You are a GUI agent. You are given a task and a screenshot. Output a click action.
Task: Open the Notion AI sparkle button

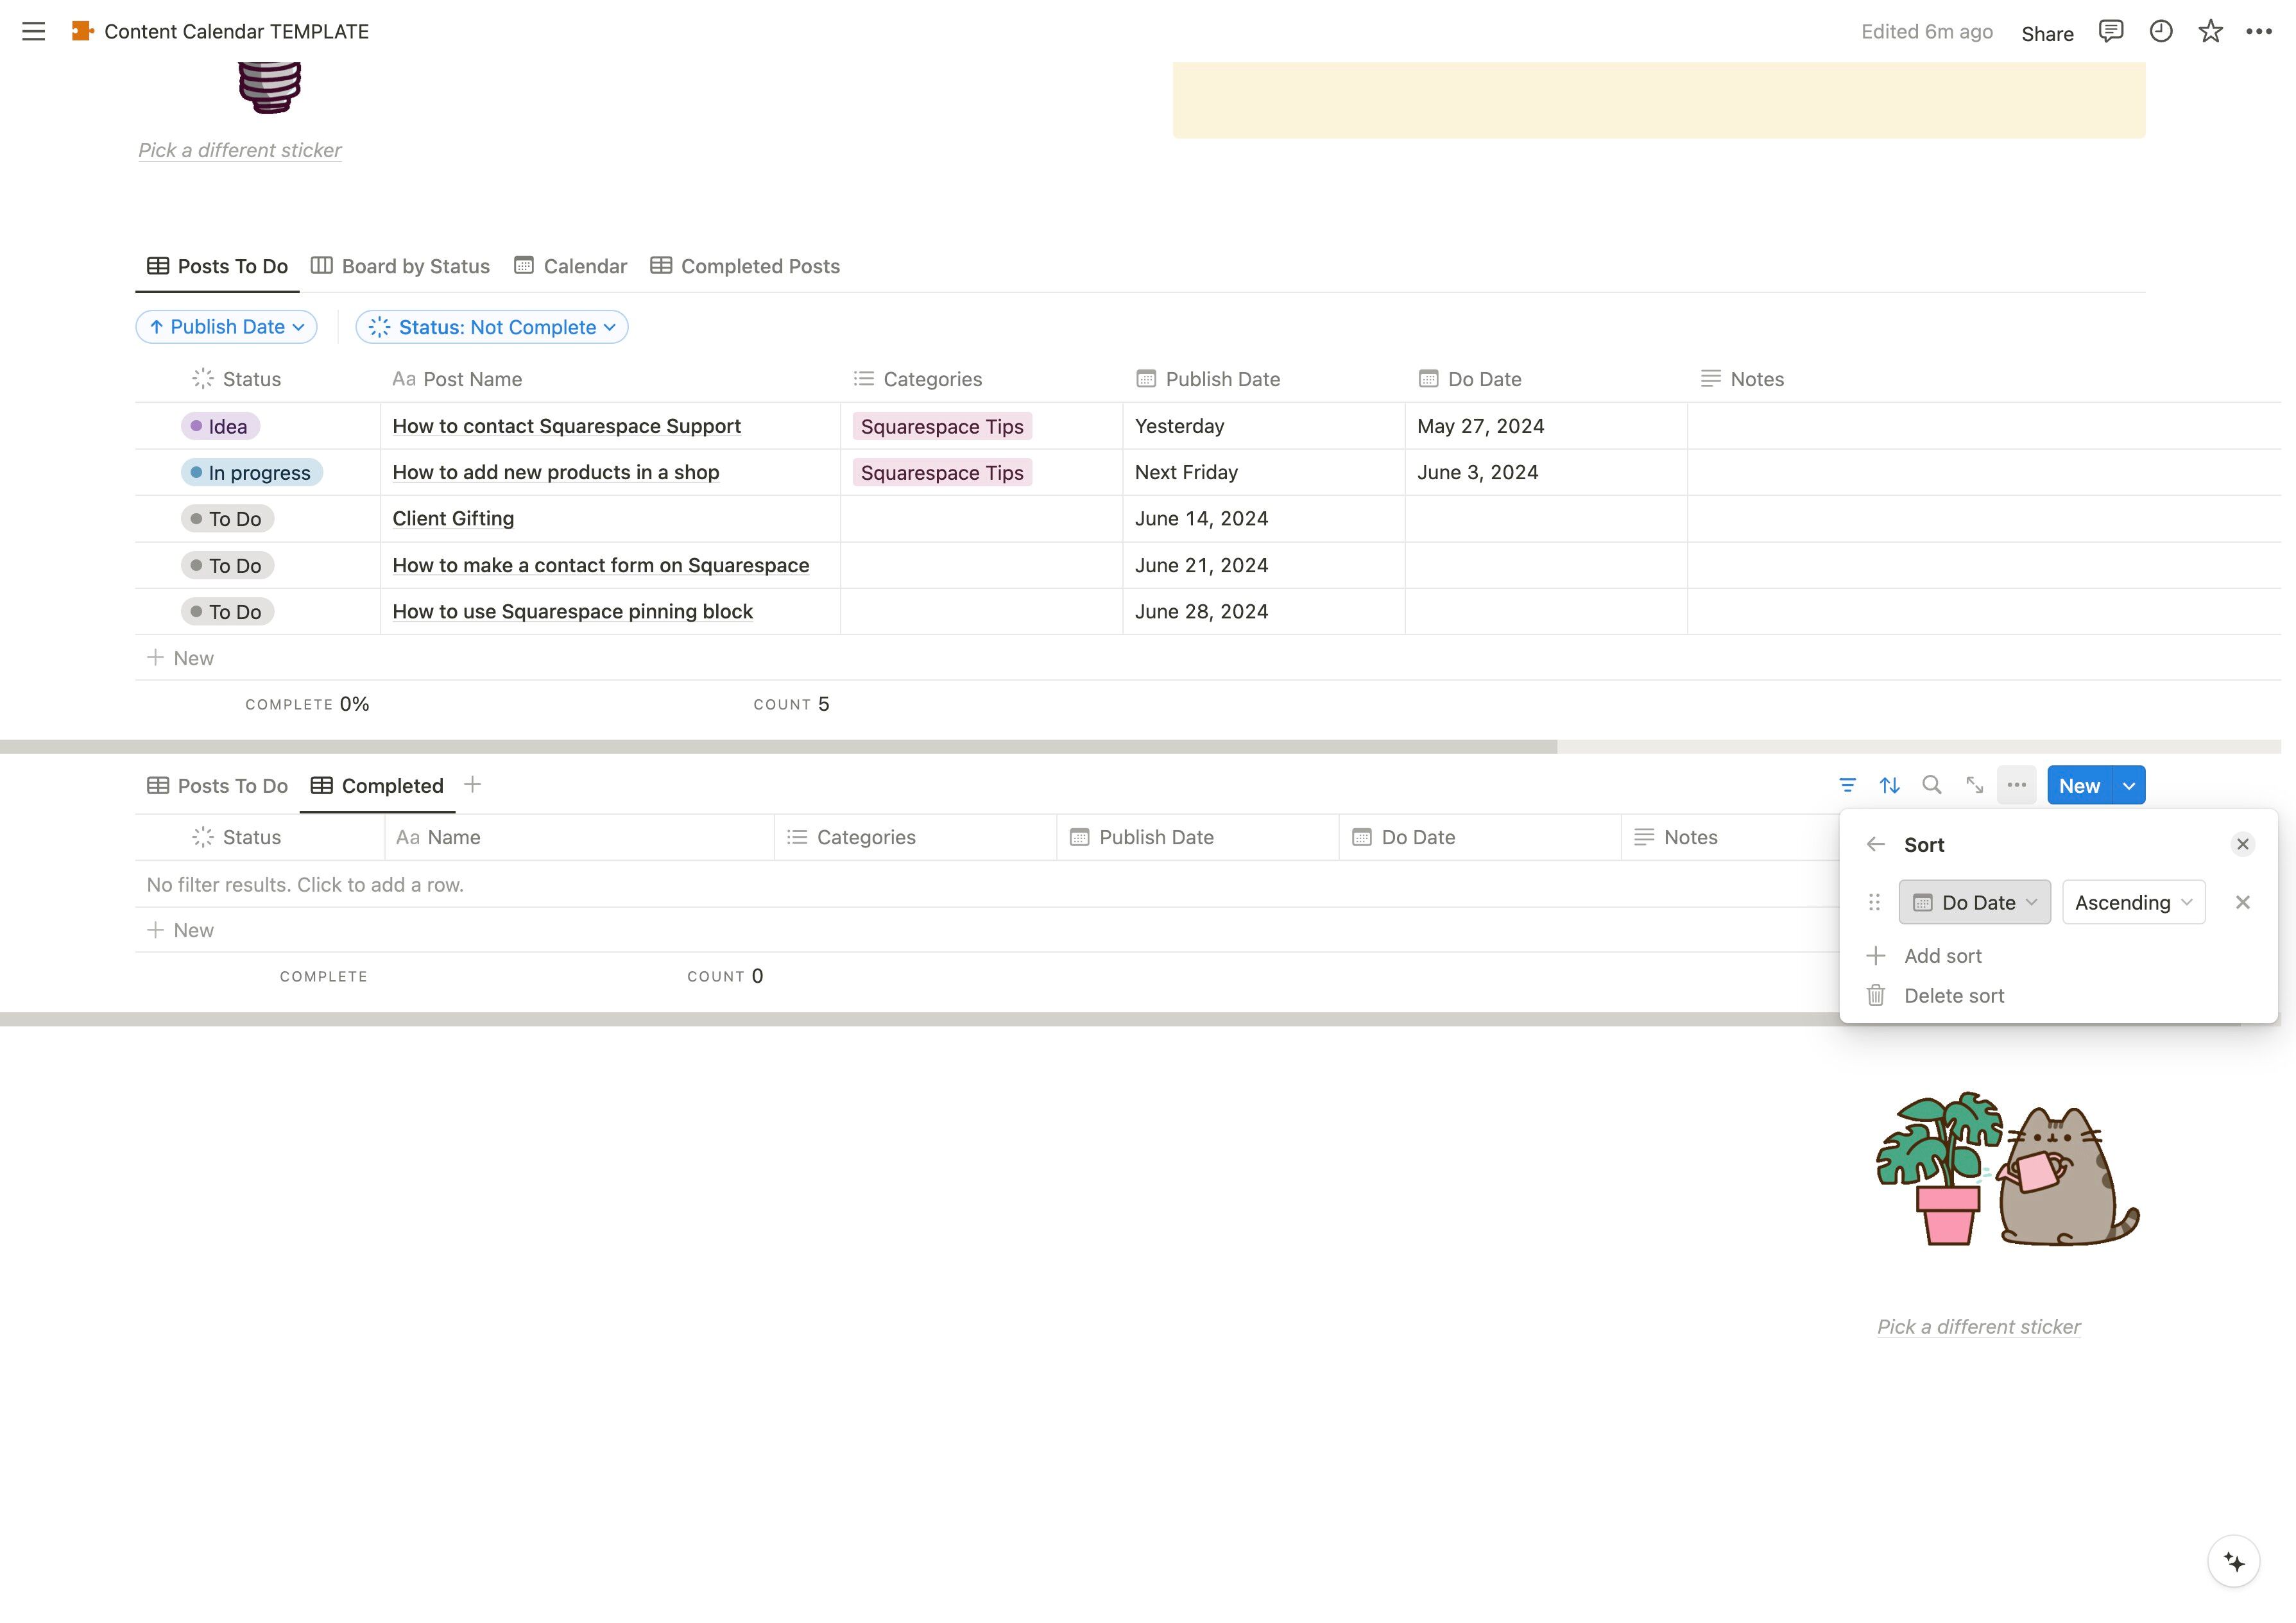click(x=2233, y=1561)
